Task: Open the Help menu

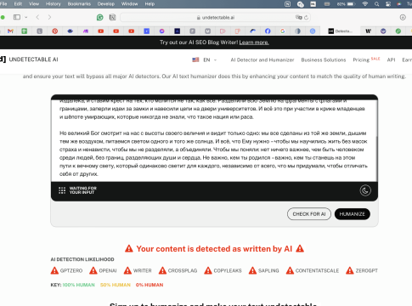Action: (150, 4)
